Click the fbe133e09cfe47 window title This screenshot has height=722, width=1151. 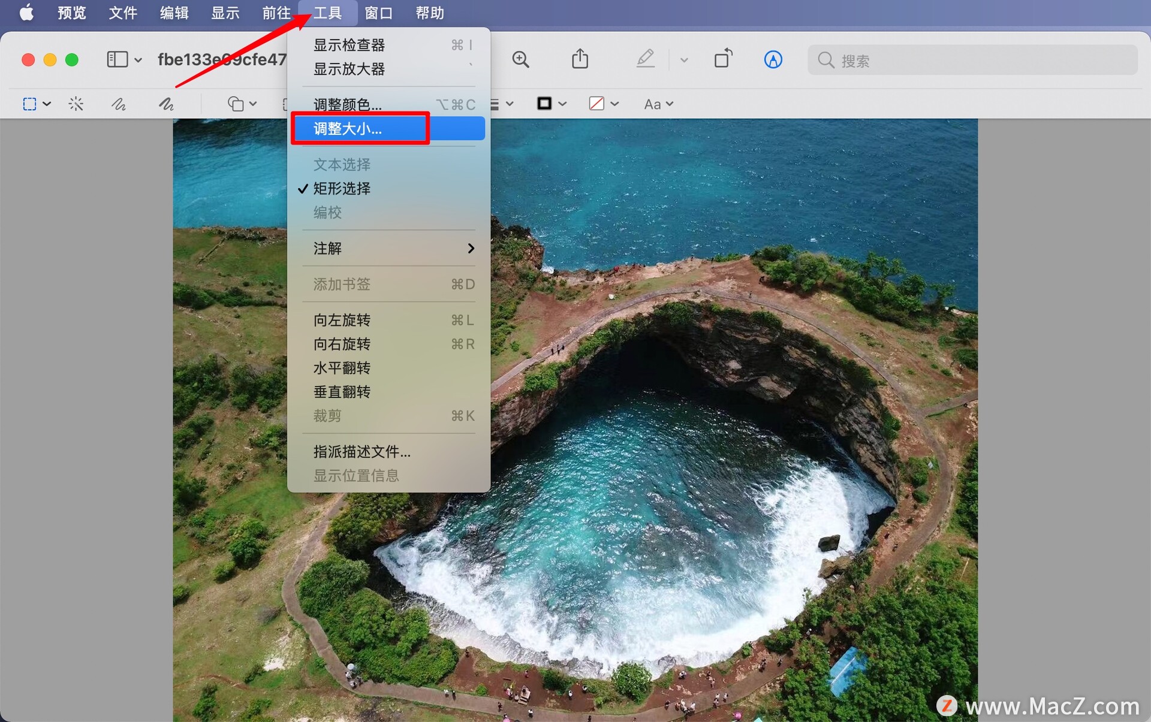pyautogui.click(x=222, y=59)
